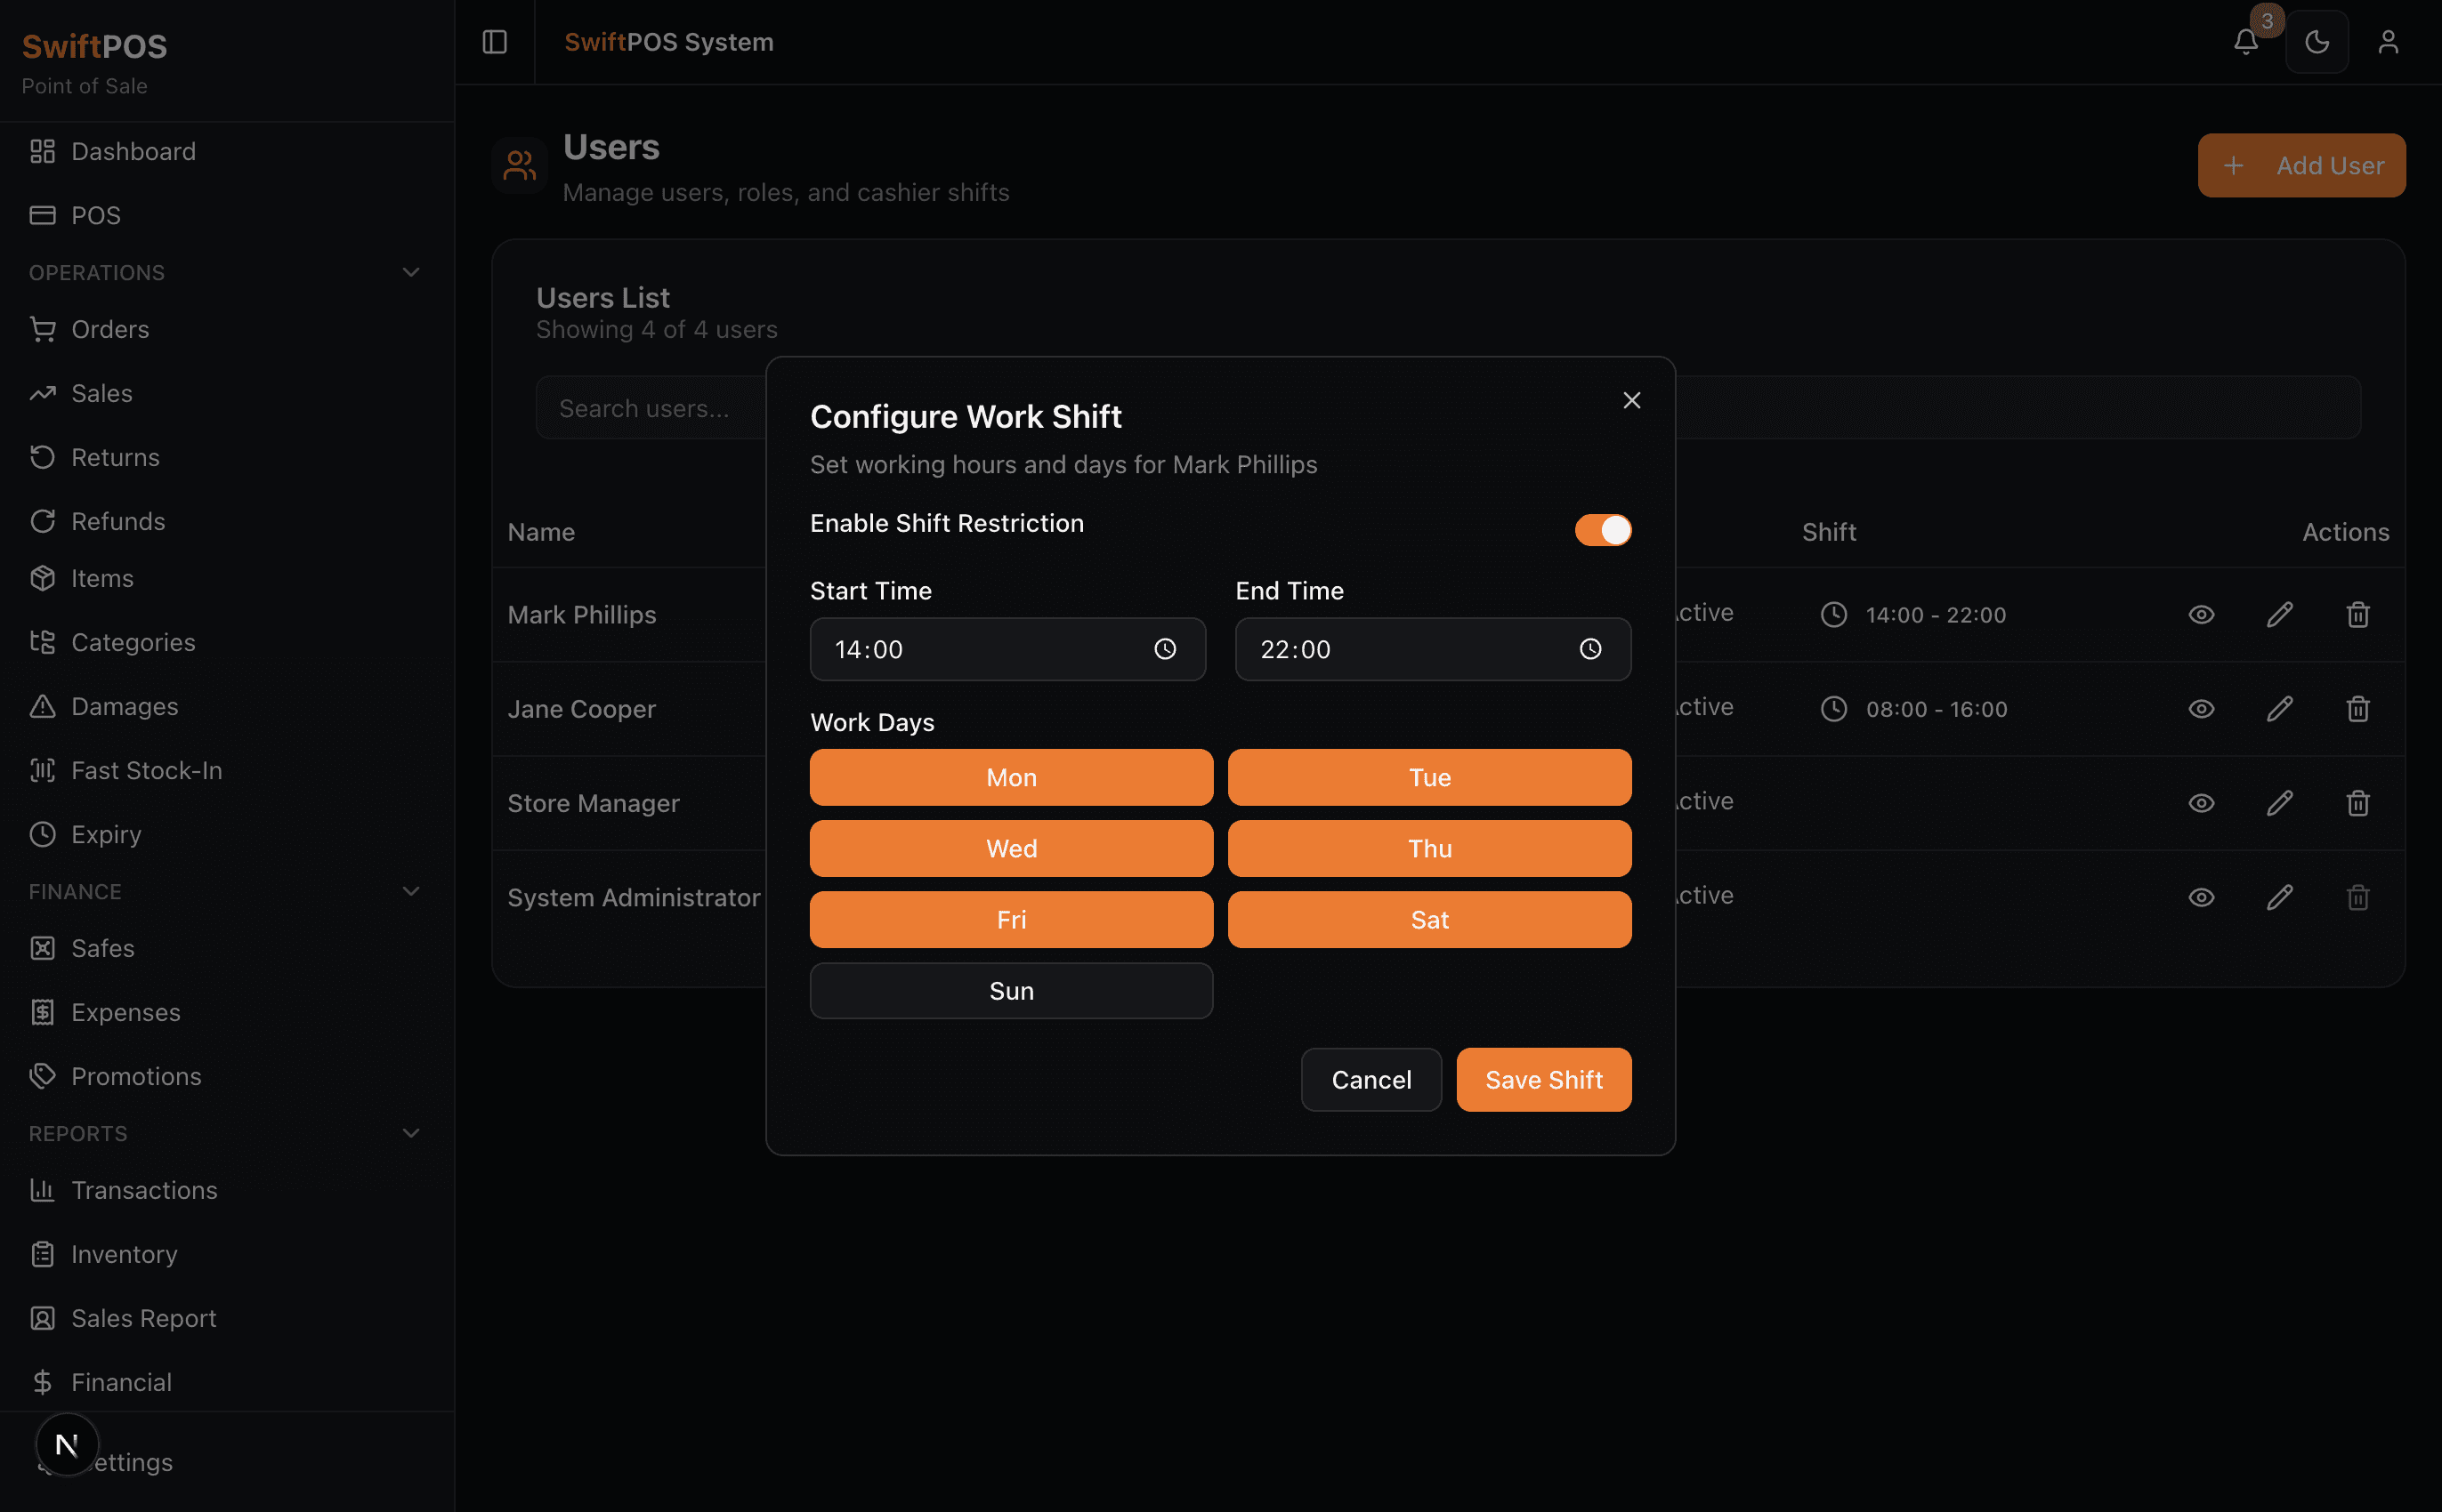
Task: Click the notifications bell icon
Action: [2245, 42]
